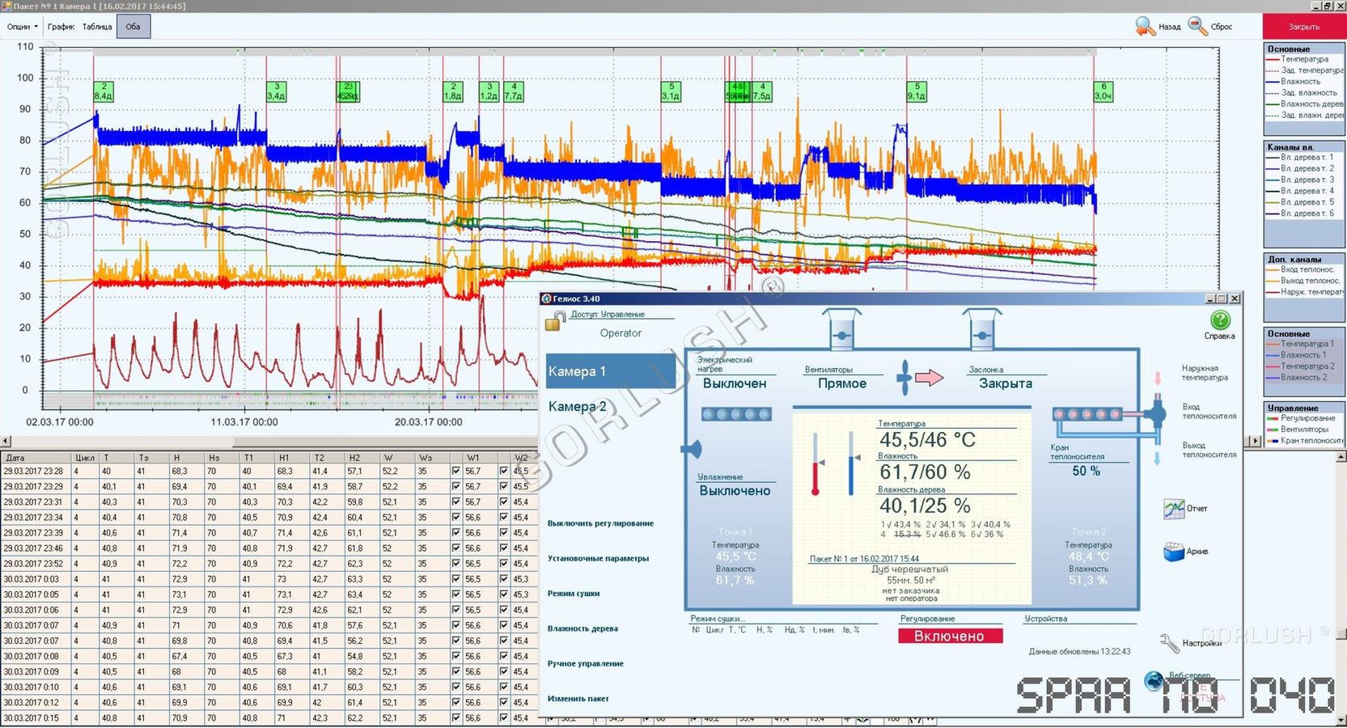Toggle W1 checkbox in 30.03.2017 0:15 row

[456, 717]
